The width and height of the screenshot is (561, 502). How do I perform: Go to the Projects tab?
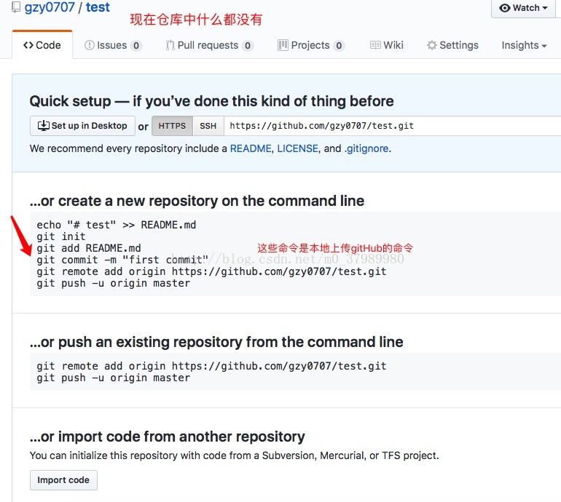[311, 45]
